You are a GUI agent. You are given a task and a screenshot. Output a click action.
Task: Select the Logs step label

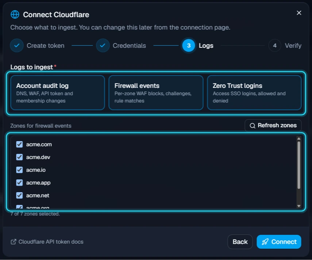click(x=206, y=46)
